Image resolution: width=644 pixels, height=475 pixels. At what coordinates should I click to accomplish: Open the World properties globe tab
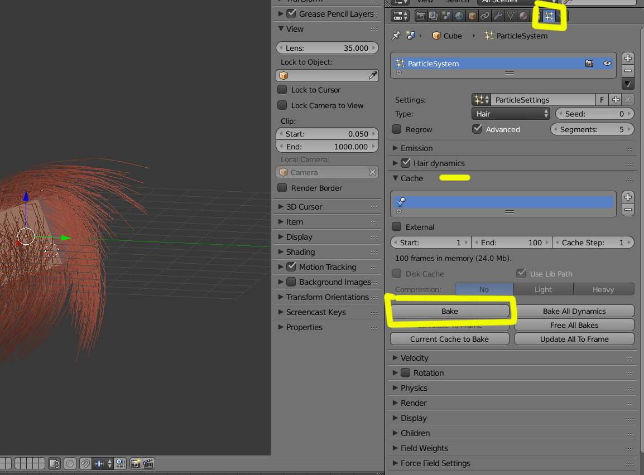coord(459,16)
